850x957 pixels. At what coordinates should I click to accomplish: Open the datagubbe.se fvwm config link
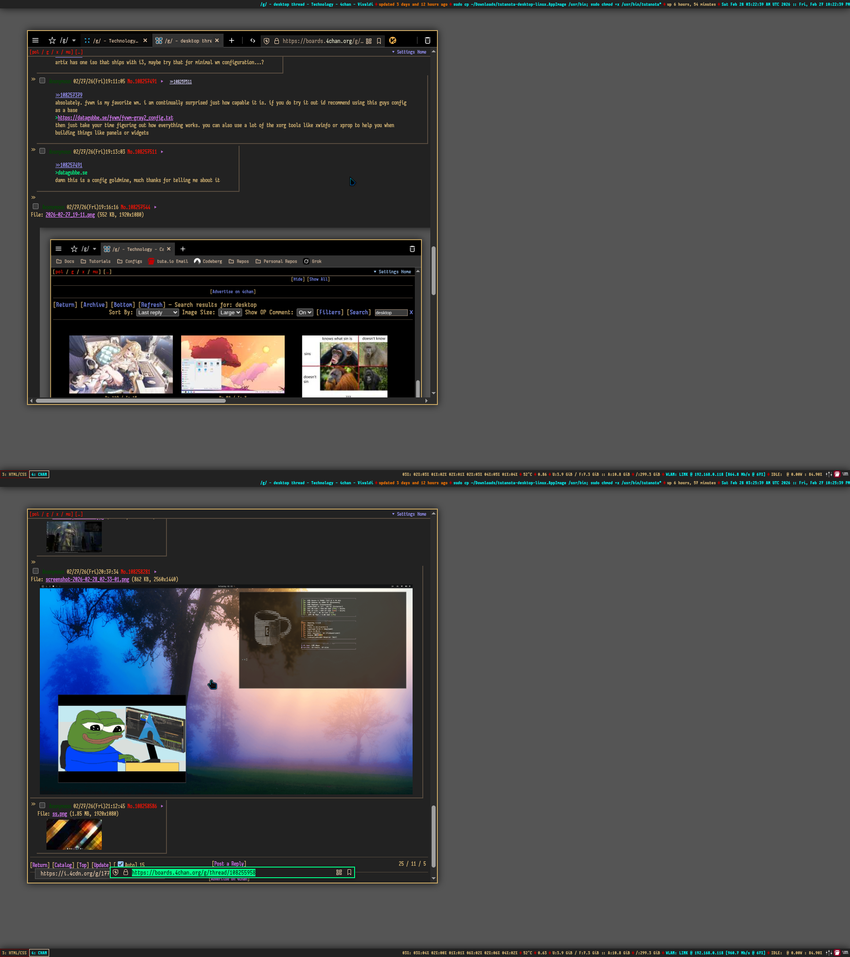115,117
